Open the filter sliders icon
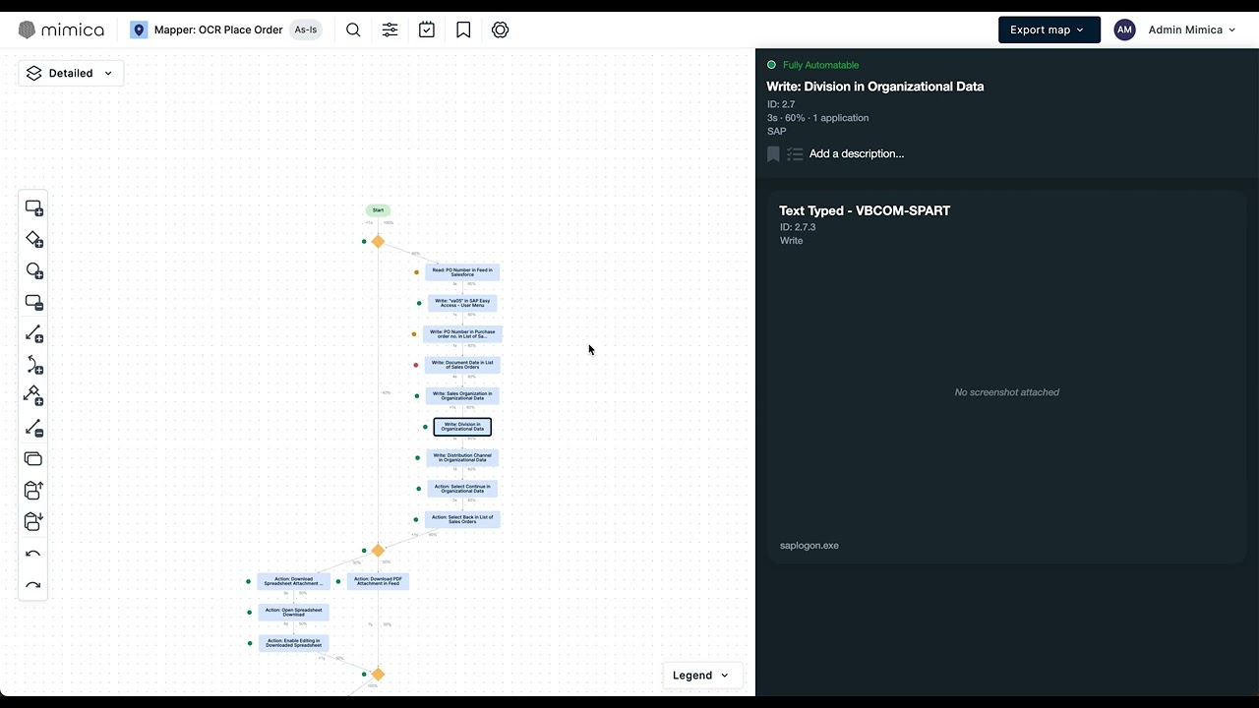The image size is (1259, 708). coord(390,29)
